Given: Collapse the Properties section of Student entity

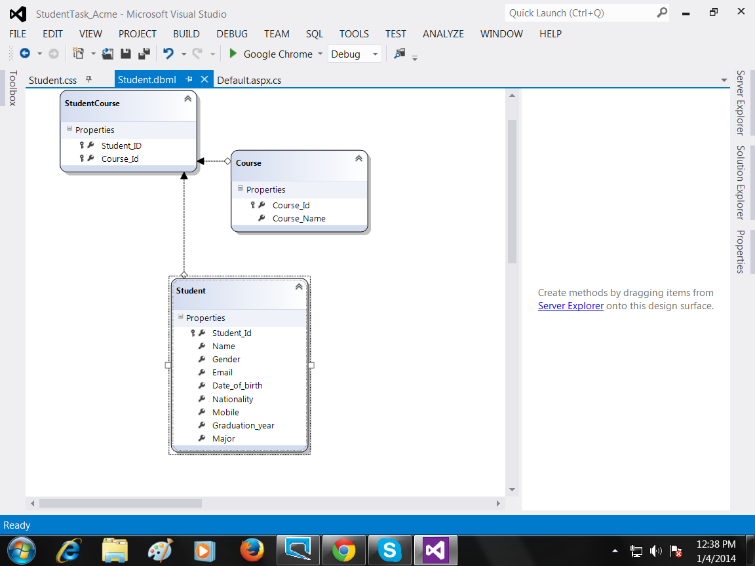Looking at the screenshot, I should 180,317.
